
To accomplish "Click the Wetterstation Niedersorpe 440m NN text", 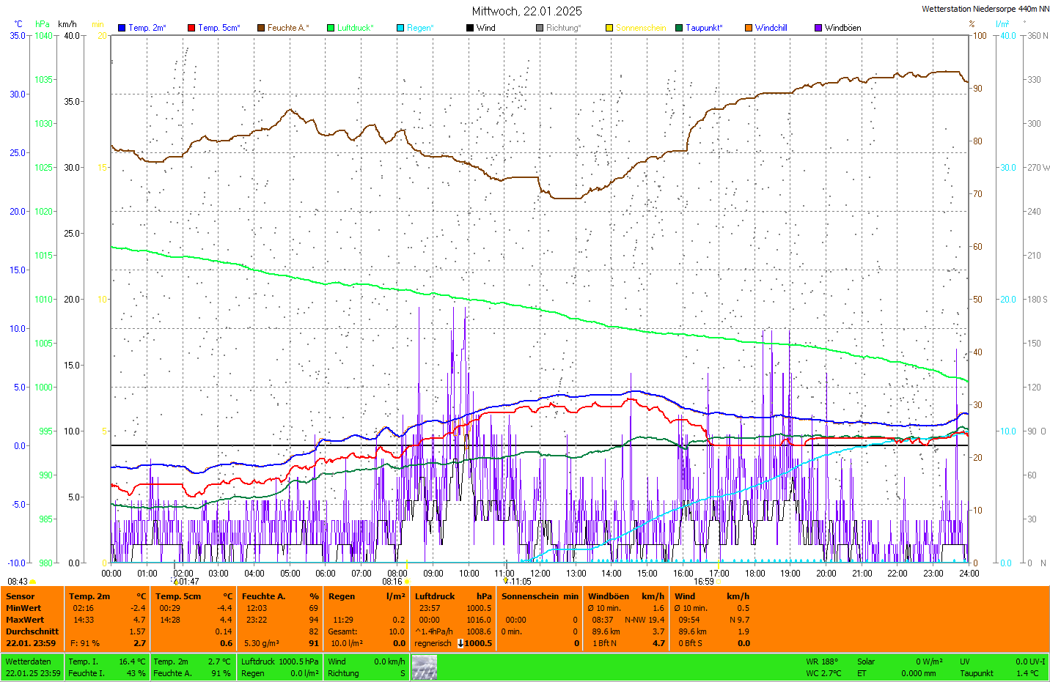I will 985,9.
